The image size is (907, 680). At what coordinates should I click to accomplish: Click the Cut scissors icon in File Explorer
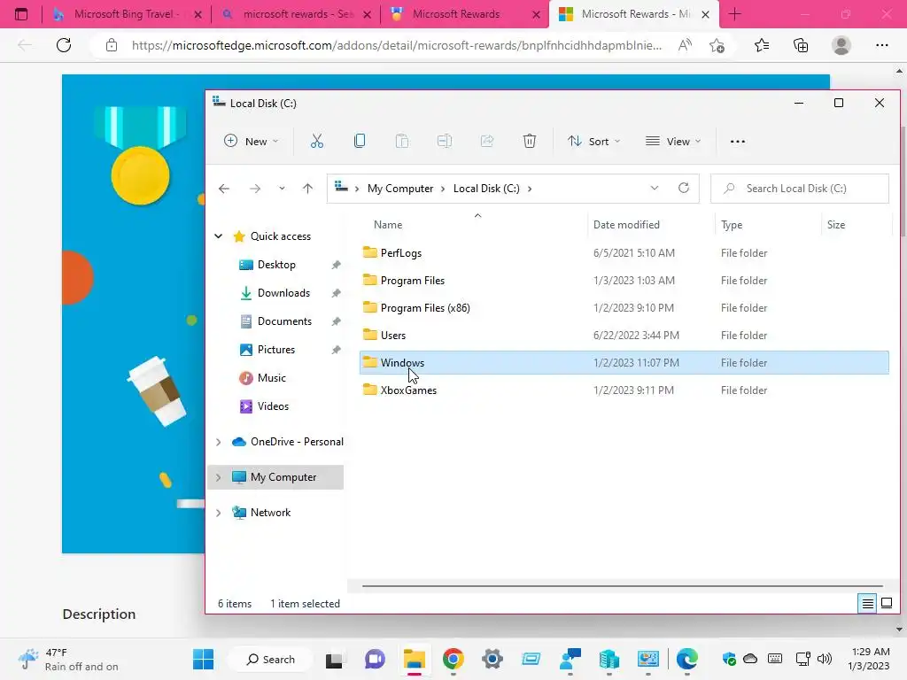coord(316,141)
